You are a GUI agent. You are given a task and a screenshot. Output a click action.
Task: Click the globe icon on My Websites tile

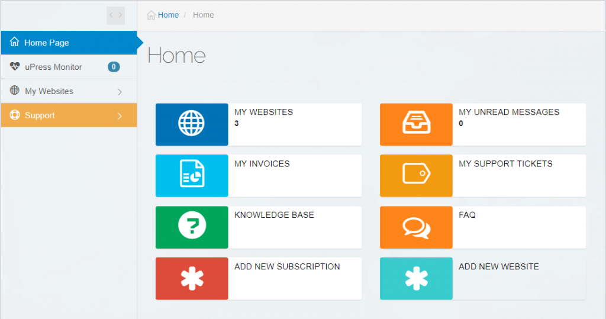tap(191, 123)
